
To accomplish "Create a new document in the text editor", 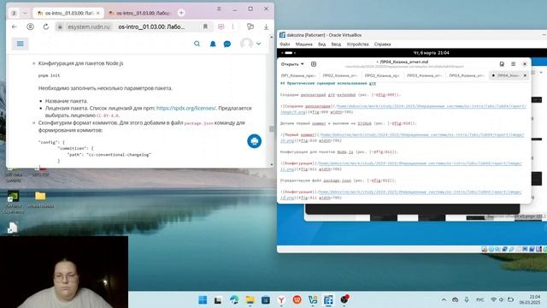I will [x=314, y=64].
